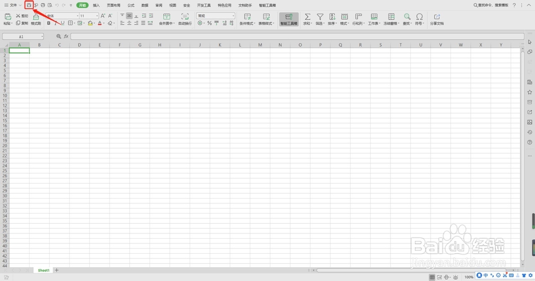Switch to the View (视图) tab

pyautogui.click(x=173, y=5)
